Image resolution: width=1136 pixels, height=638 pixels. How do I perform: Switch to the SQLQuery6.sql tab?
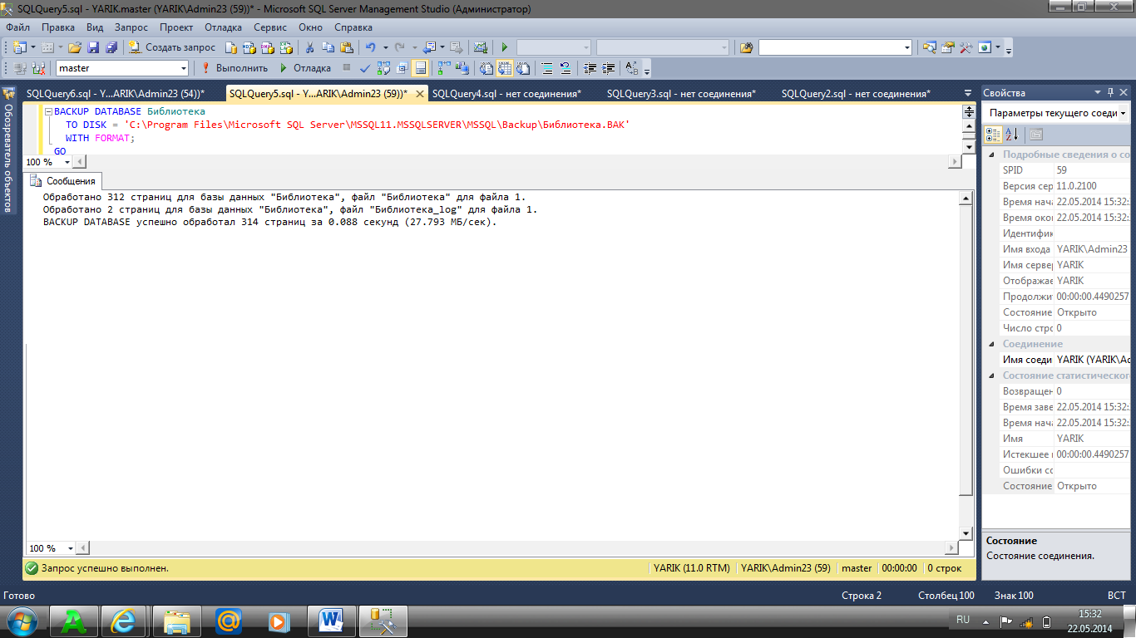pos(116,94)
